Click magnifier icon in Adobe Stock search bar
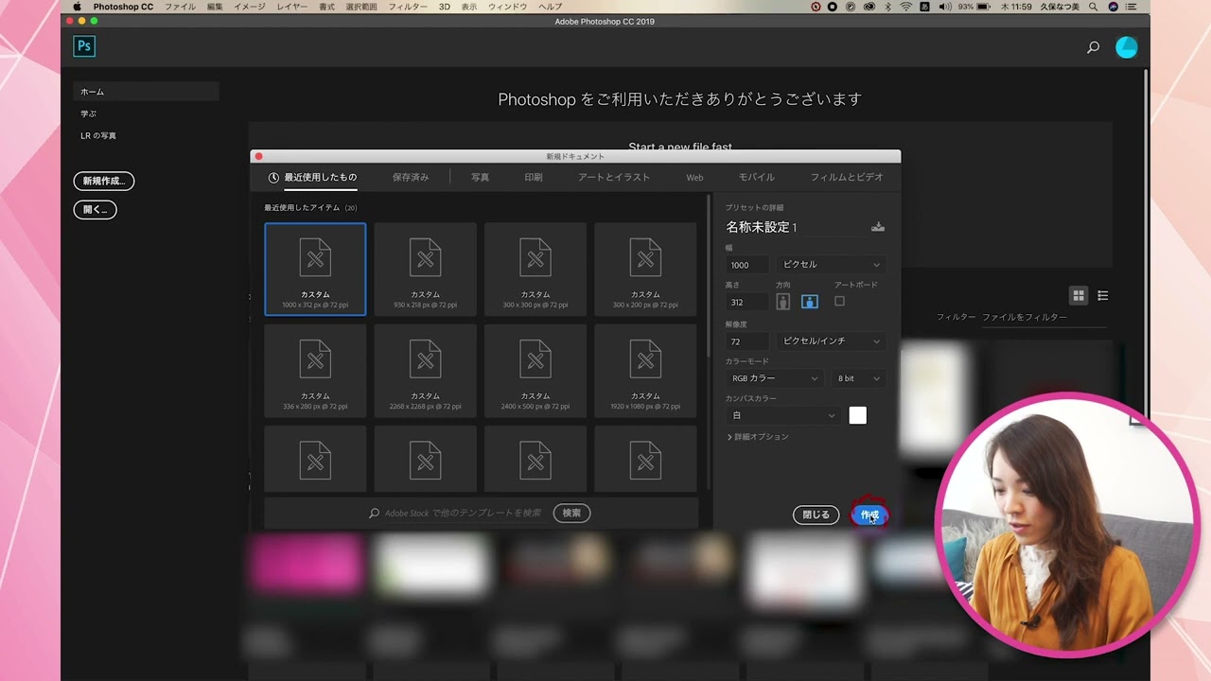This screenshot has width=1211, height=681. click(375, 513)
